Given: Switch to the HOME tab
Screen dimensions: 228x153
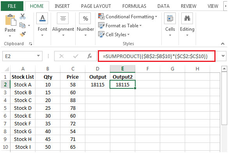Looking at the screenshot, I should point(37,6).
